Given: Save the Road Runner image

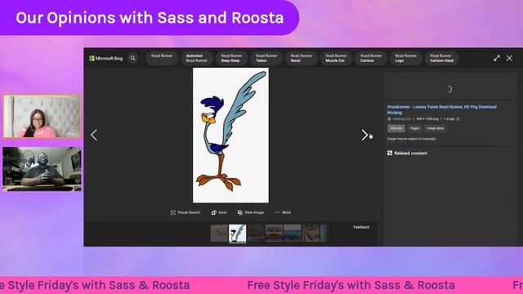Looking at the screenshot, I should point(219,212).
